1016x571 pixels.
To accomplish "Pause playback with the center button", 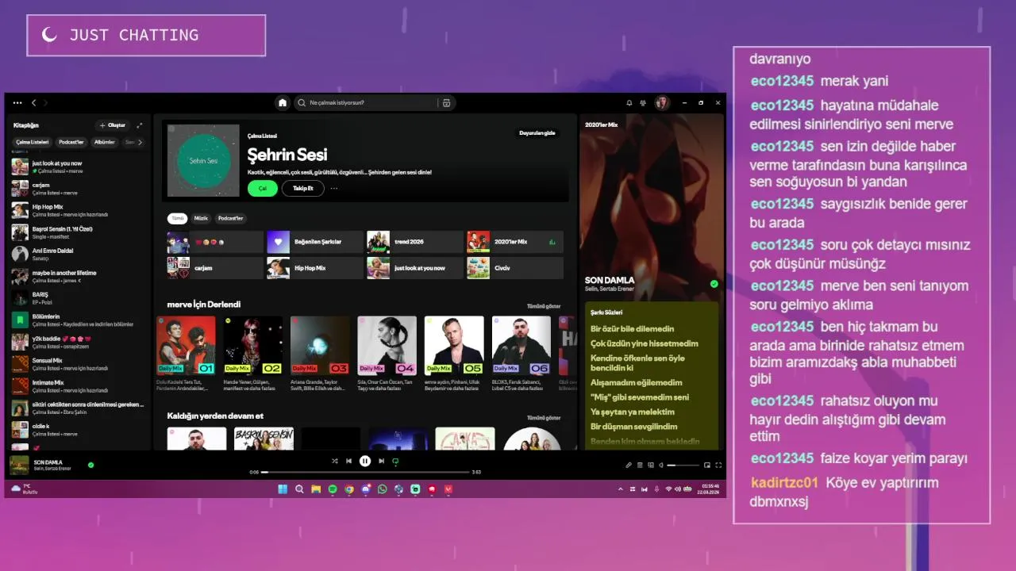I will (x=365, y=461).
